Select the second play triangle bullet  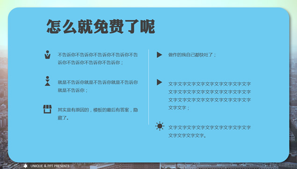(159, 82)
